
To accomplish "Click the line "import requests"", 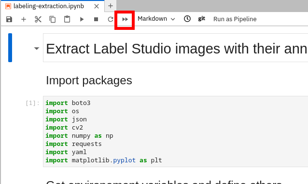I will pos(74,144).
